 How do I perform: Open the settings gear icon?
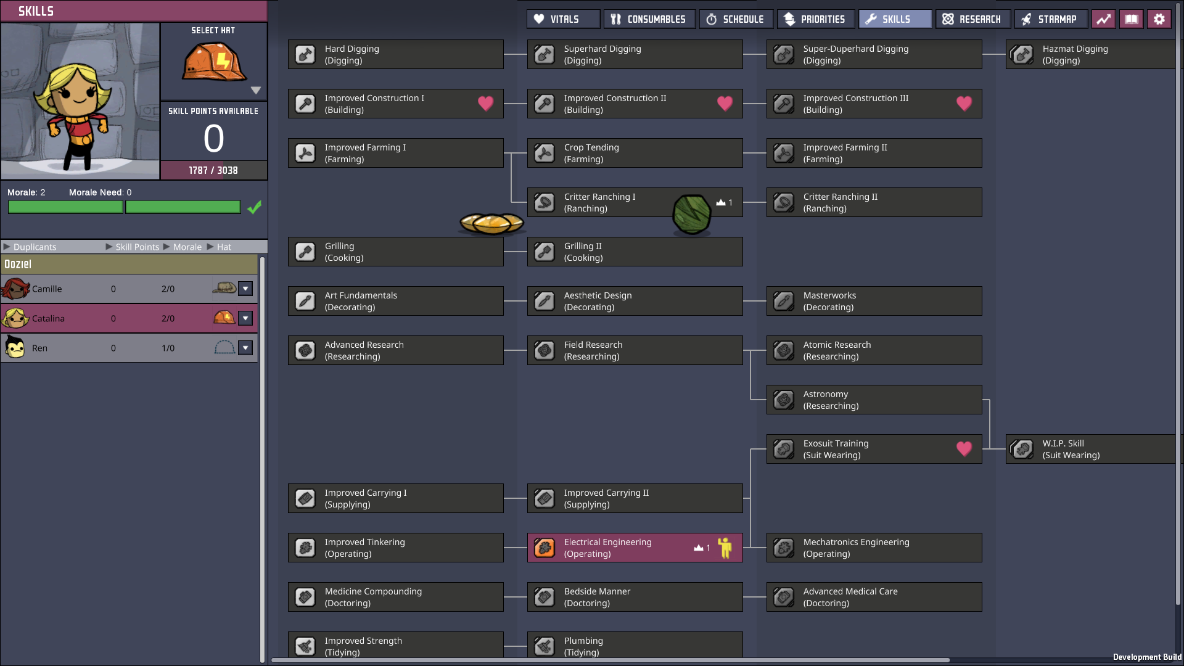click(1159, 19)
